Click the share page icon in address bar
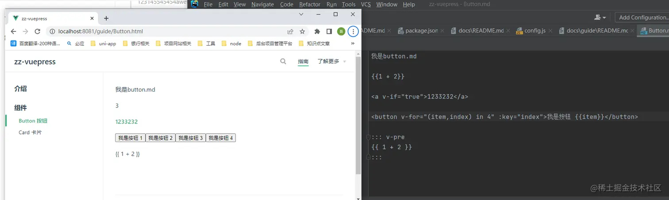The height and width of the screenshot is (200, 669). point(290,31)
